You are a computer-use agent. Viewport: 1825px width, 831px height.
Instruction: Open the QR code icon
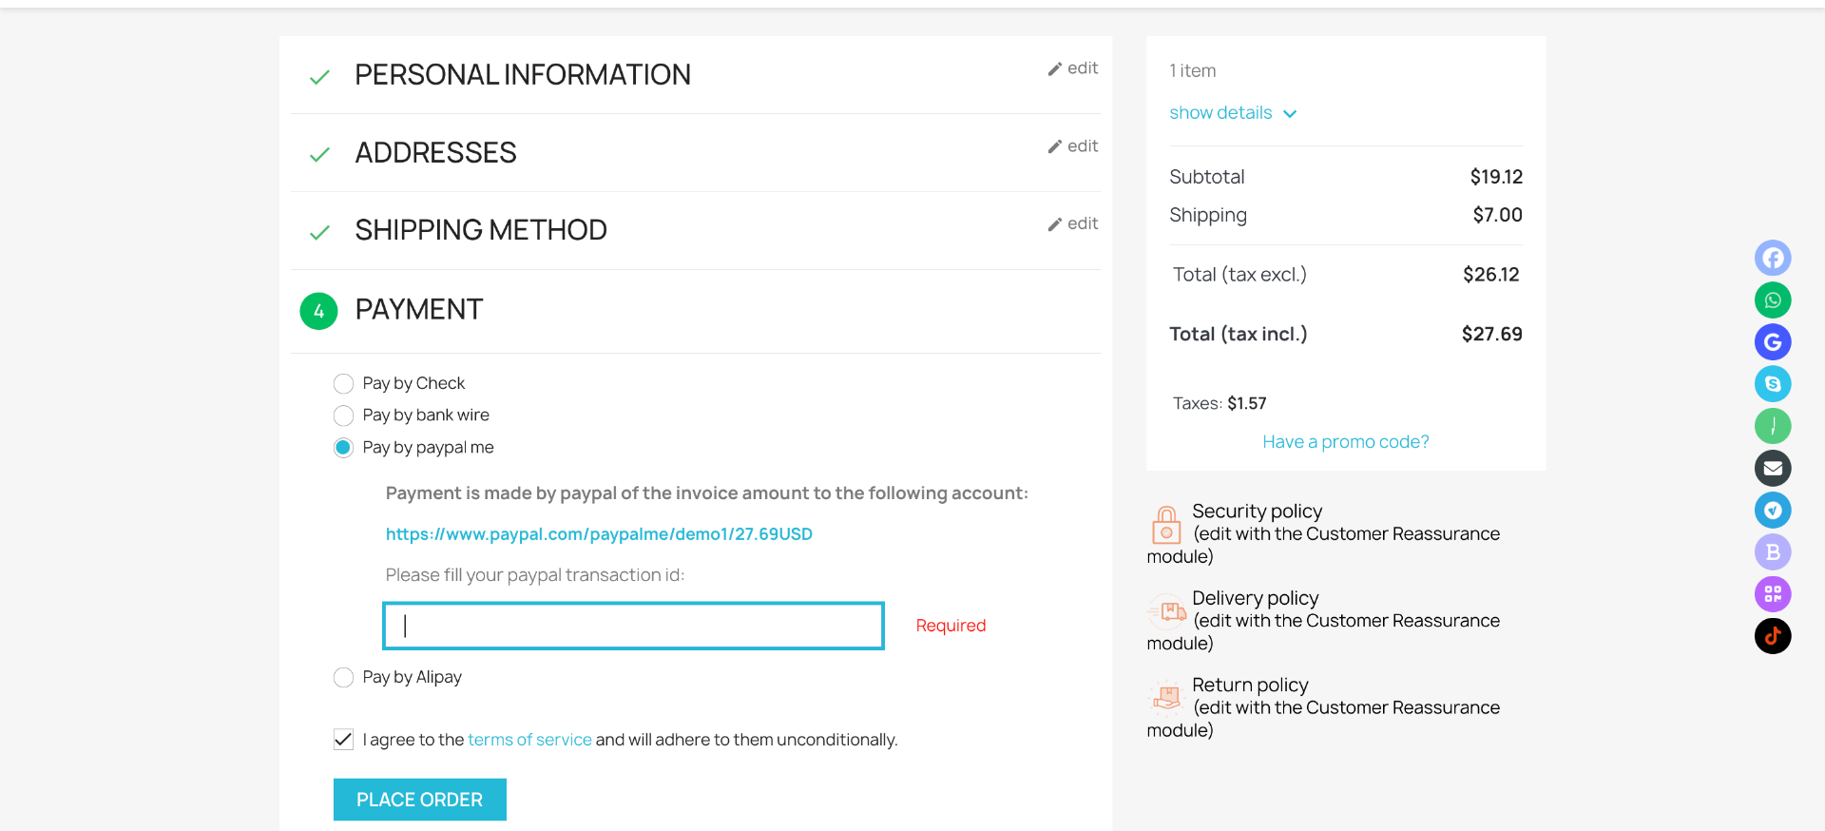(x=1773, y=594)
